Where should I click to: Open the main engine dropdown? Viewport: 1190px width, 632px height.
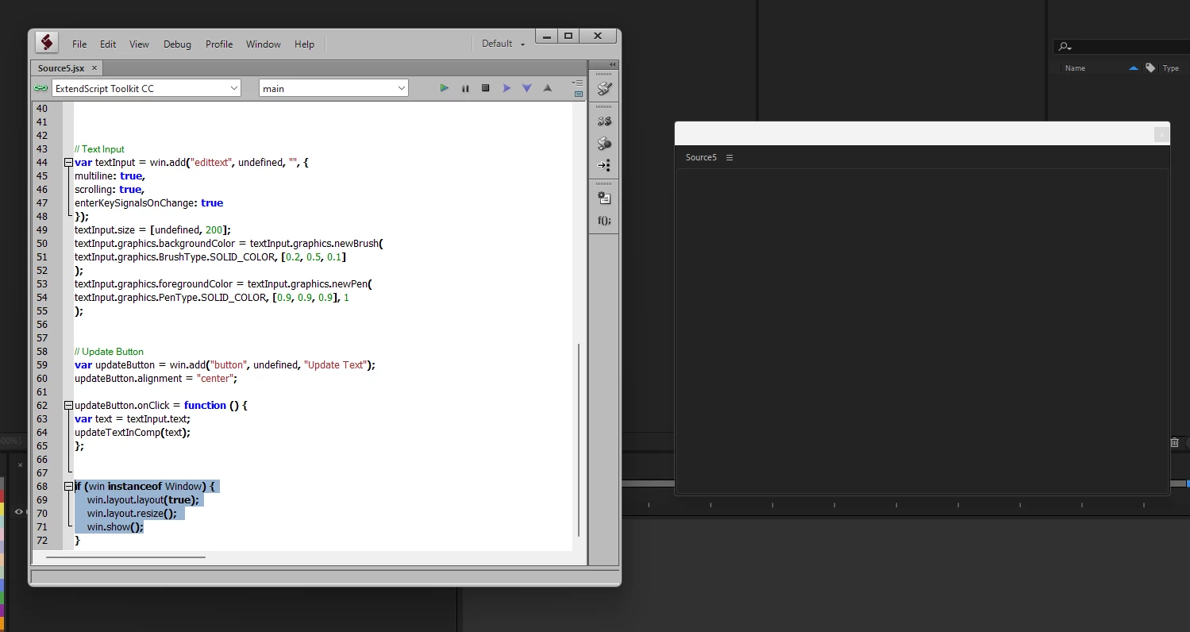pyautogui.click(x=333, y=88)
